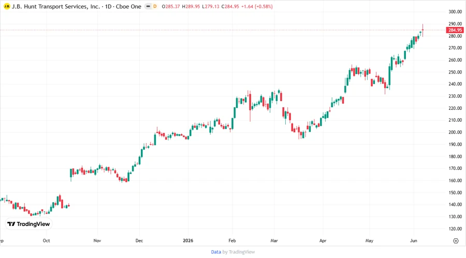The width and height of the screenshot is (466, 258).
Task: Click the 220.00 price axis label
Action: [455, 108]
